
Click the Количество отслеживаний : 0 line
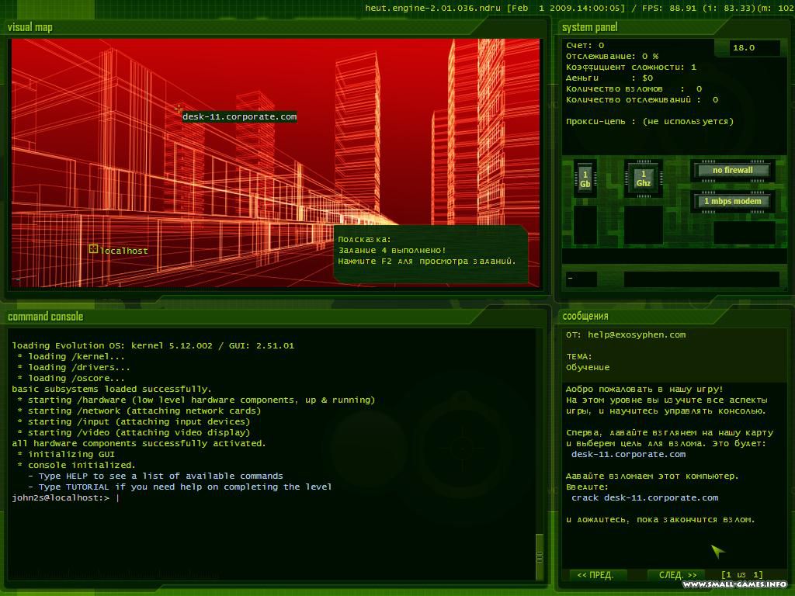(642, 100)
